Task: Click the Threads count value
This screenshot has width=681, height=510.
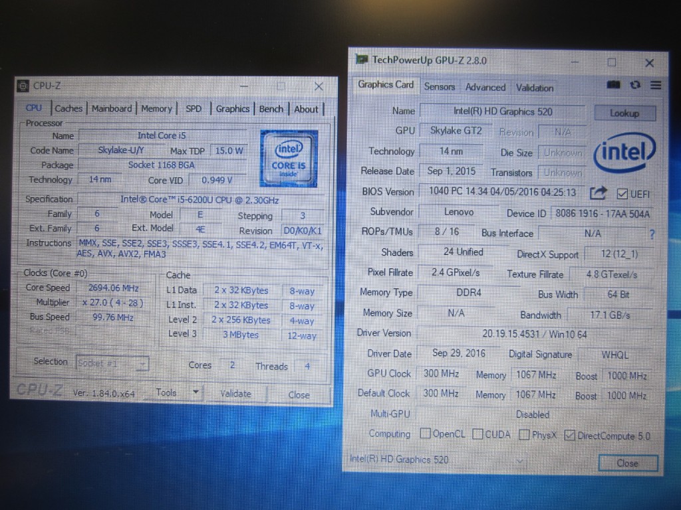Action: pyautogui.click(x=307, y=367)
